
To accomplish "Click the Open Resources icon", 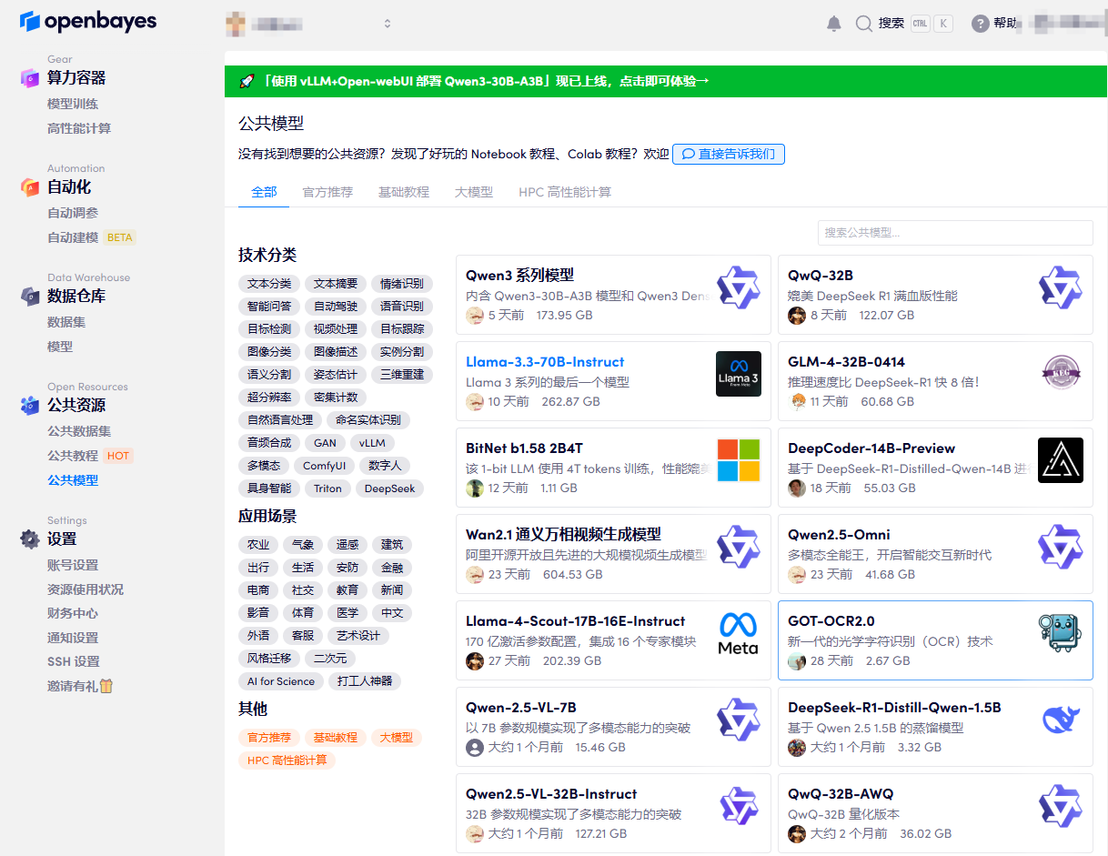I will (29, 406).
